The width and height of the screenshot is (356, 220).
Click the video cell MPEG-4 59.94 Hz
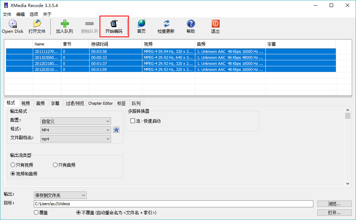[168, 51]
